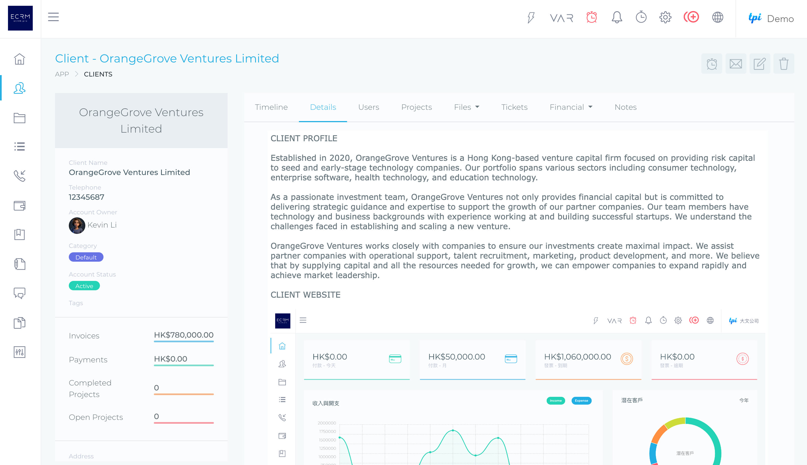The height and width of the screenshot is (465, 807).
Task: Click the CLIENTS breadcrumb link
Action: pyautogui.click(x=98, y=74)
